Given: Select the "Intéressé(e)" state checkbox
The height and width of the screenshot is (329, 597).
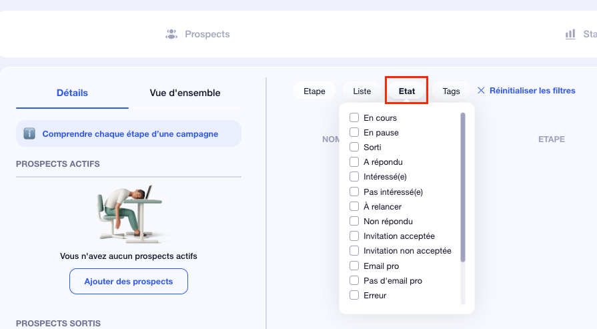Looking at the screenshot, I should click(354, 177).
